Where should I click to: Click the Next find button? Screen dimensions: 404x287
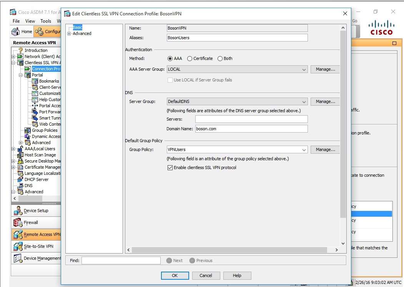pyautogui.click(x=175, y=260)
